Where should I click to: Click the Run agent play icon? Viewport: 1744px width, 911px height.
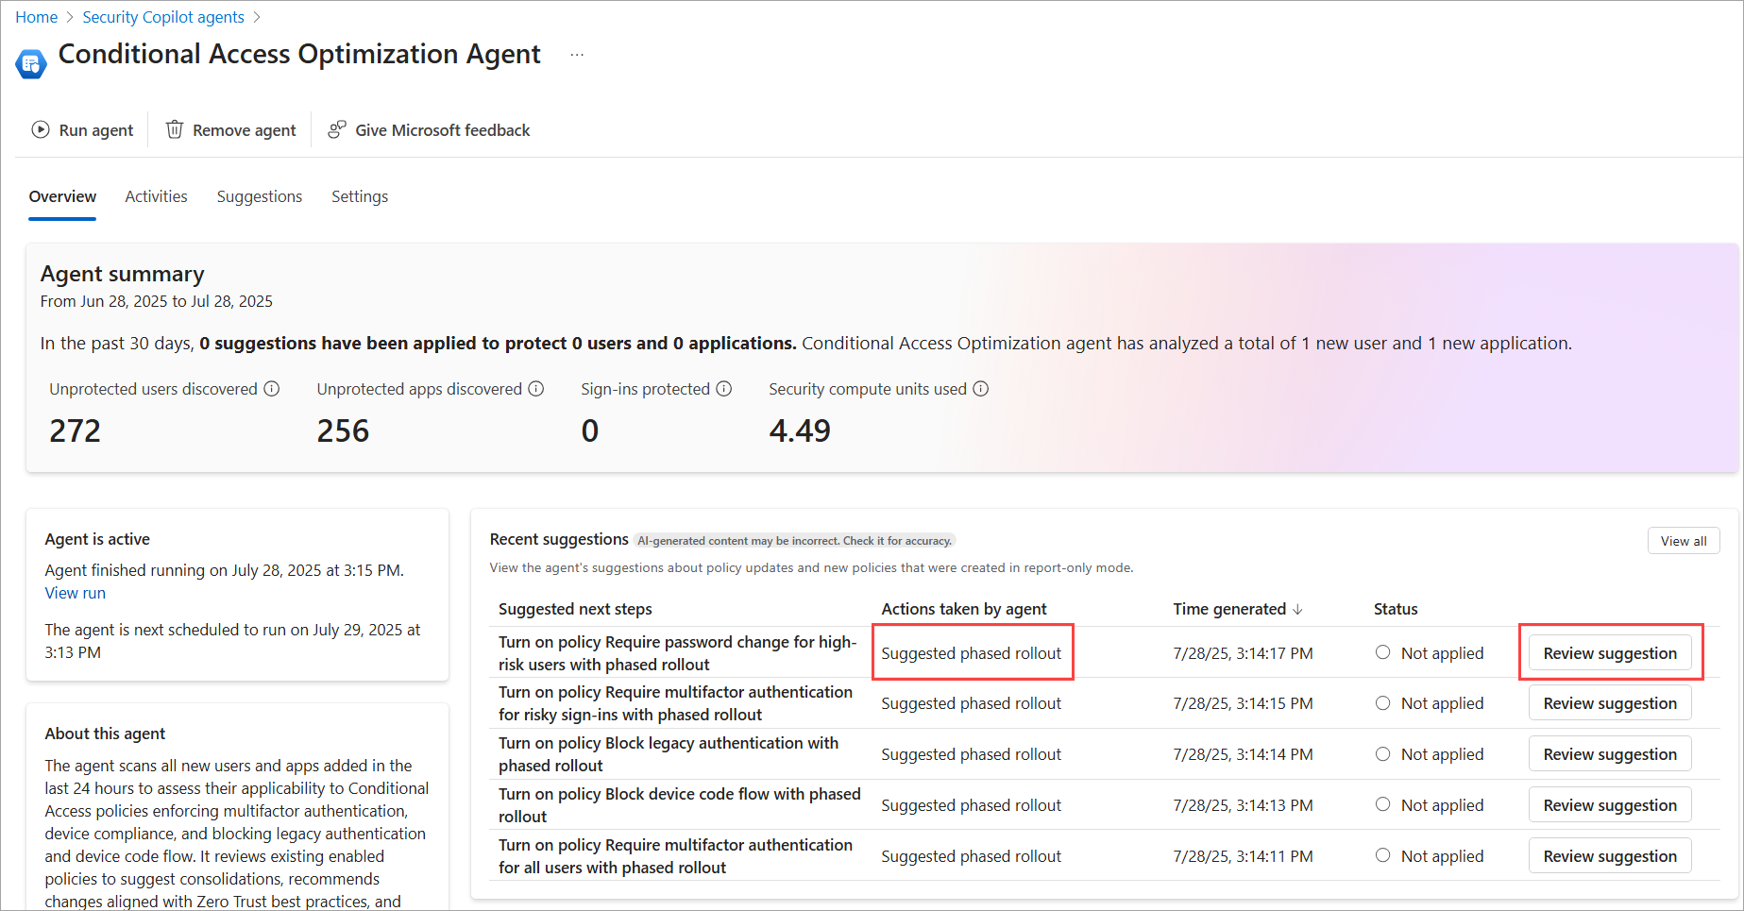pyautogui.click(x=41, y=129)
